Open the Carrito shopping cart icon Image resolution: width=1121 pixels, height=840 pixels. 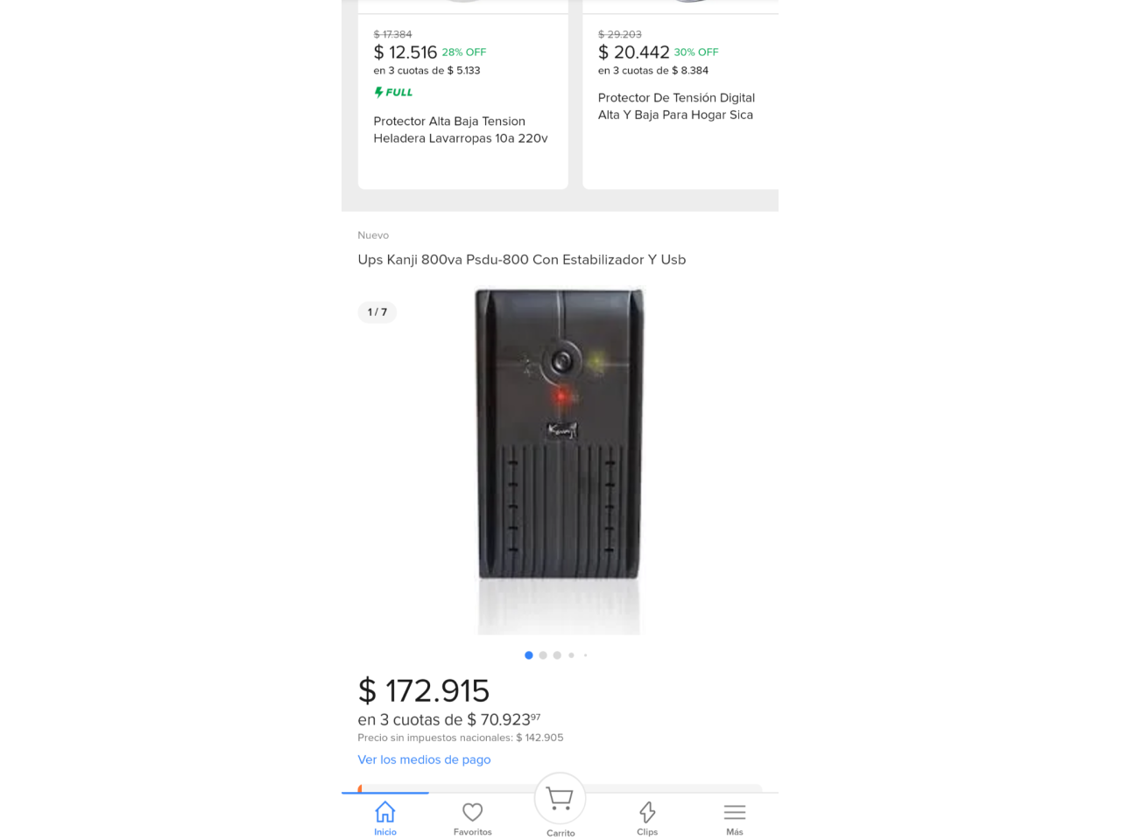[560, 798]
